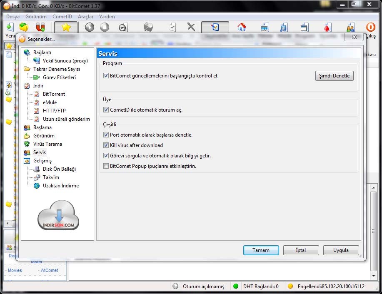Click the favorites star toolbar button
The width and height of the screenshot is (382, 294).
[66, 27]
